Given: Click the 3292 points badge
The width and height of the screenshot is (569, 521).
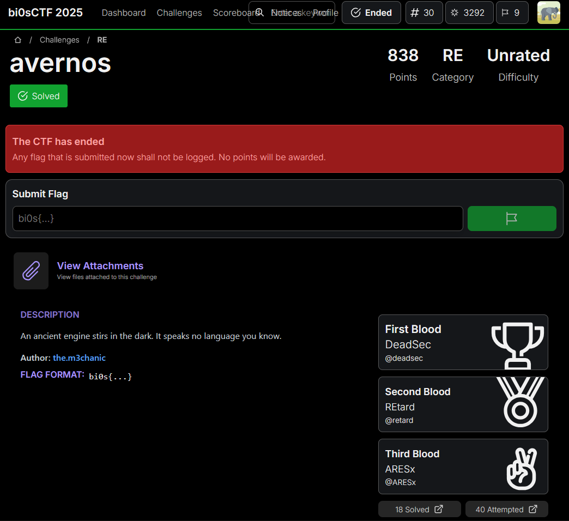Looking at the screenshot, I should pos(469,13).
